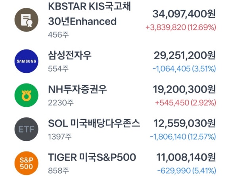Select the 11,008,140원 valuation amount
The width and height of the screenshot is (230, 176).
186,157
